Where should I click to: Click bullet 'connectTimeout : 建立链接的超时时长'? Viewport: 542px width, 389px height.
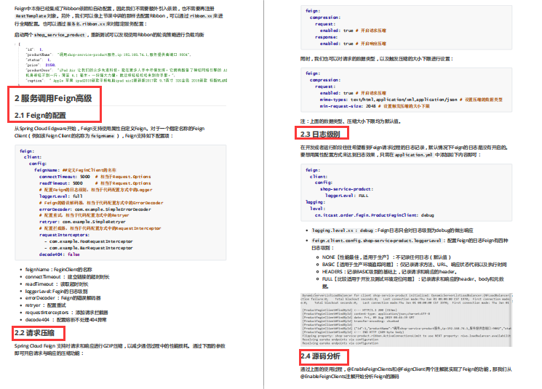[68, 277]
